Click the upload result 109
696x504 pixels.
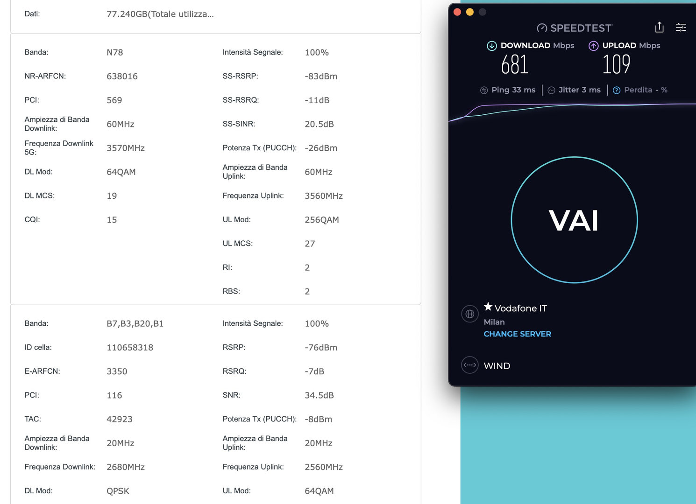click(x=616, y=64)
